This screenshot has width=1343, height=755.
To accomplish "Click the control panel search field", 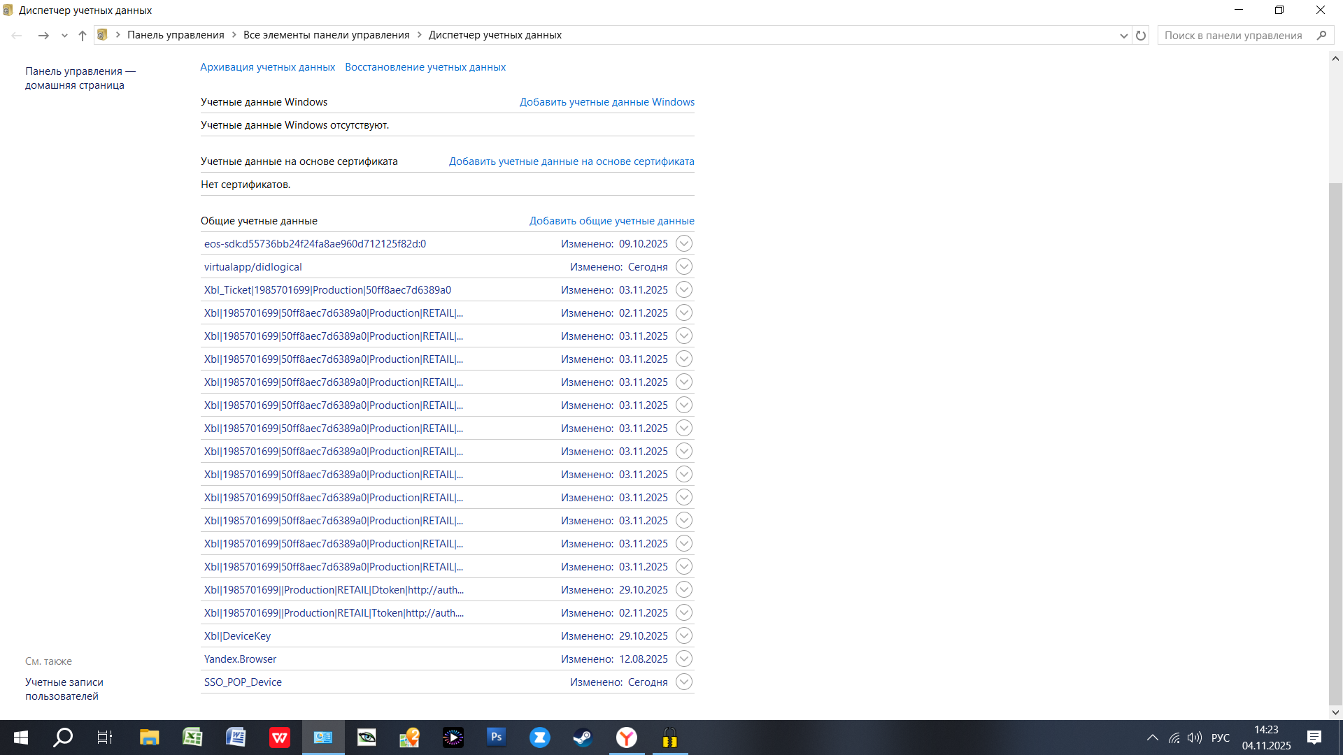I will point(1232,35).
